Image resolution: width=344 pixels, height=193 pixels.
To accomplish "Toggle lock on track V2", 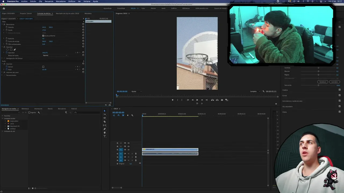I will (x=117, y=146).
